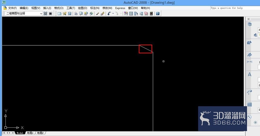Click the Redo arrow icon

(x=117, y=13)
